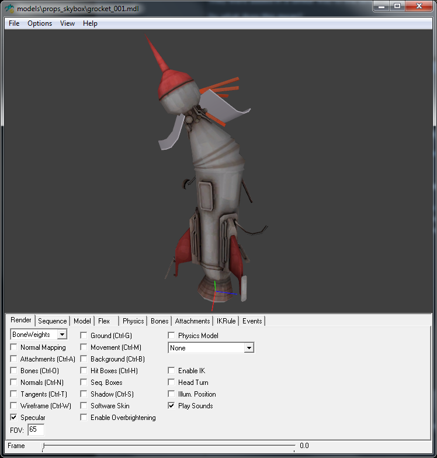Close the grocket_001.mdl viewer window
The width and height of the screenshot is (437, 458).
[x=419, y=6]
